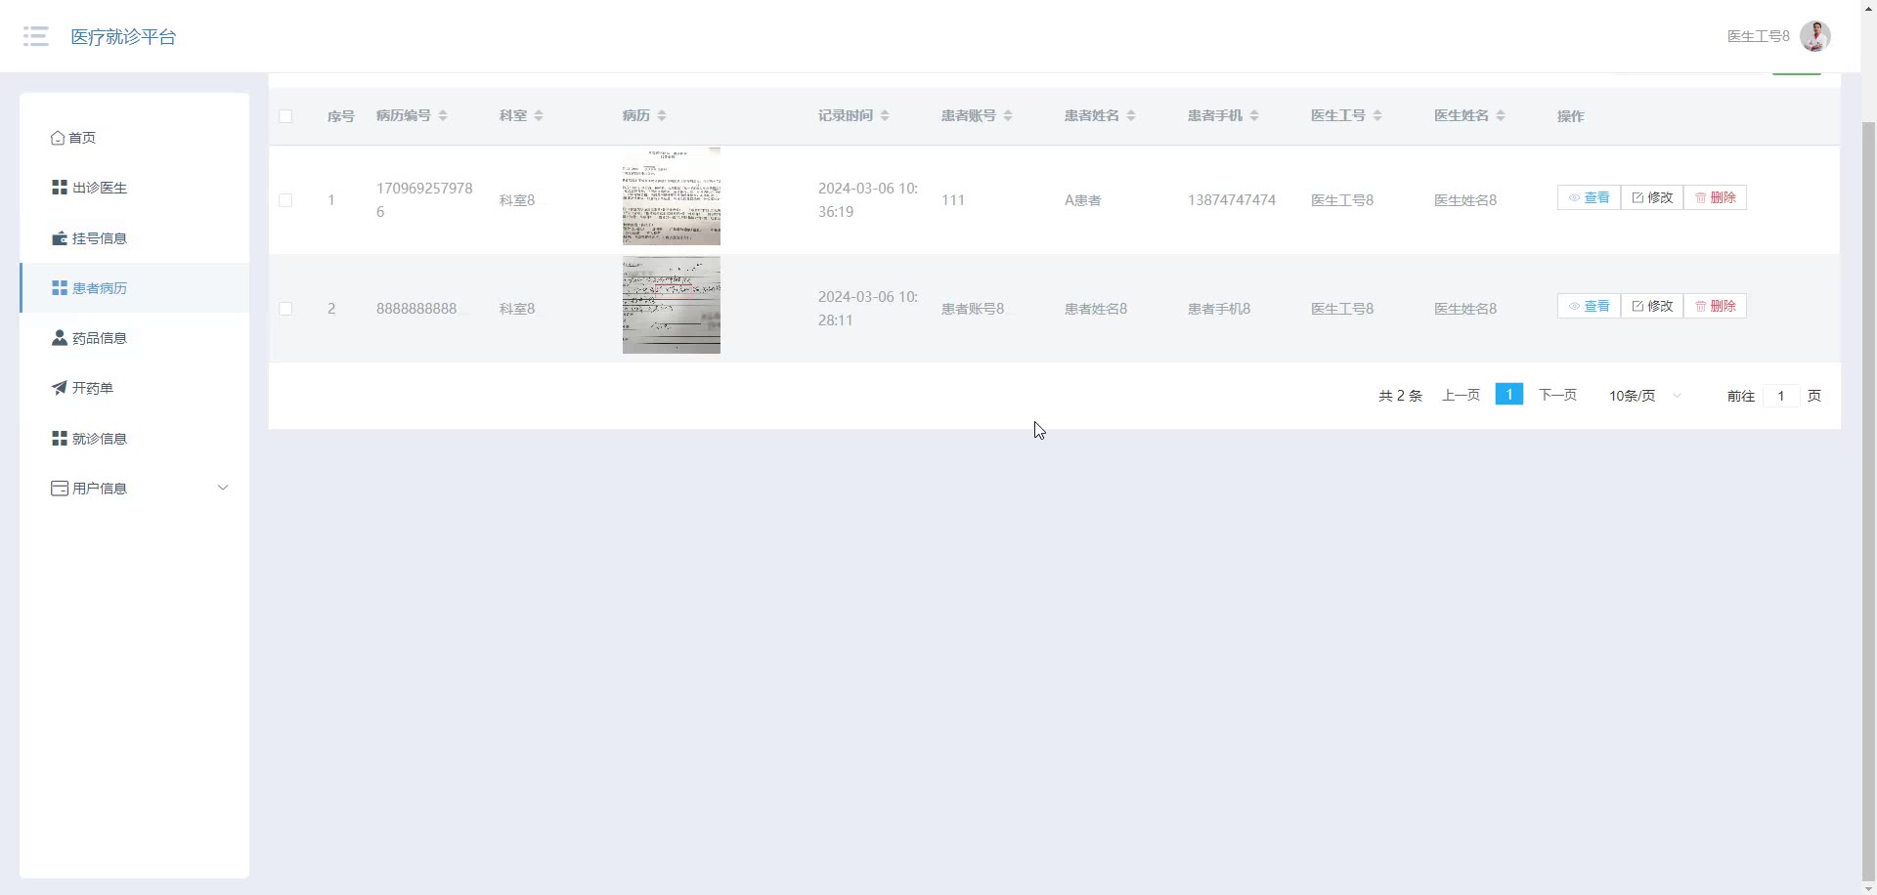The image size is (1877, 895).
Task: Sort by 病历 column arrows
Action: (x=662, y=115)
